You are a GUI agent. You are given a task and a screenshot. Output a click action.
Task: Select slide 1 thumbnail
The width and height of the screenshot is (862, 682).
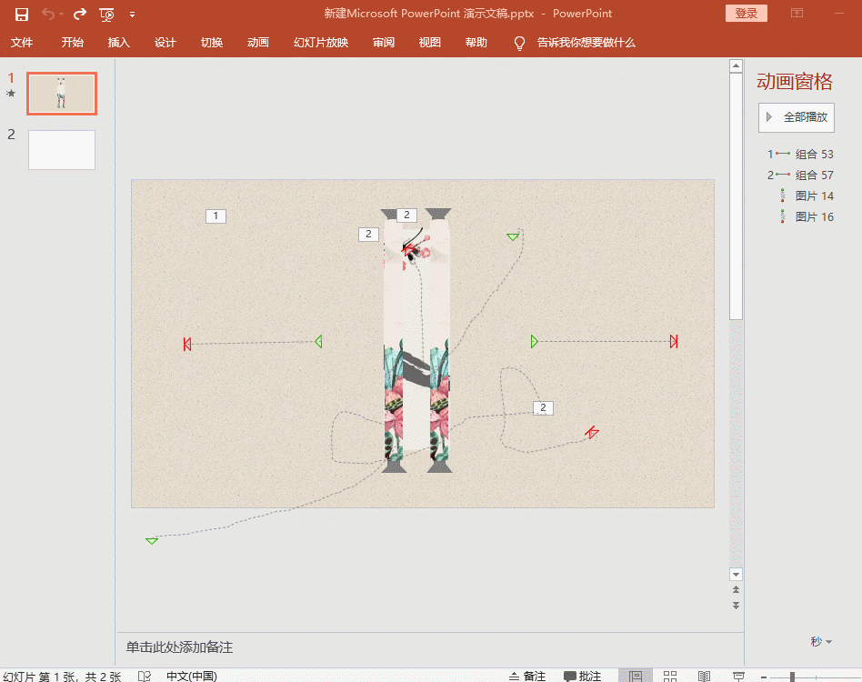click(x=62, y=94)
